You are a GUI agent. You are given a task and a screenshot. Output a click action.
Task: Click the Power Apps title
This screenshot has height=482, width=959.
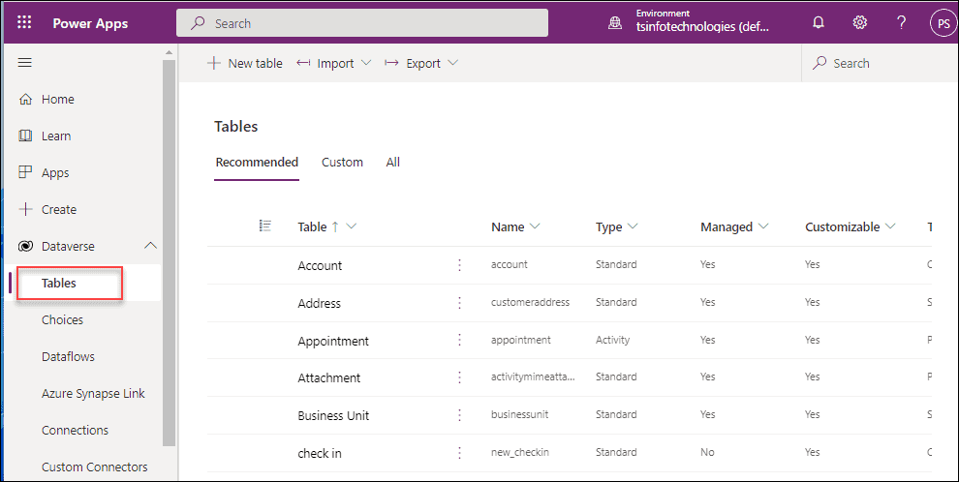[90, 23]
